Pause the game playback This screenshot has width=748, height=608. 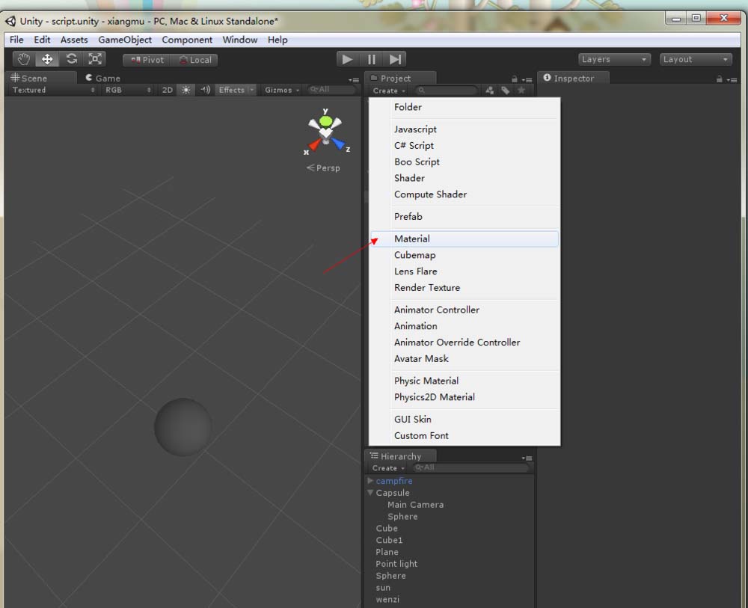371,59
